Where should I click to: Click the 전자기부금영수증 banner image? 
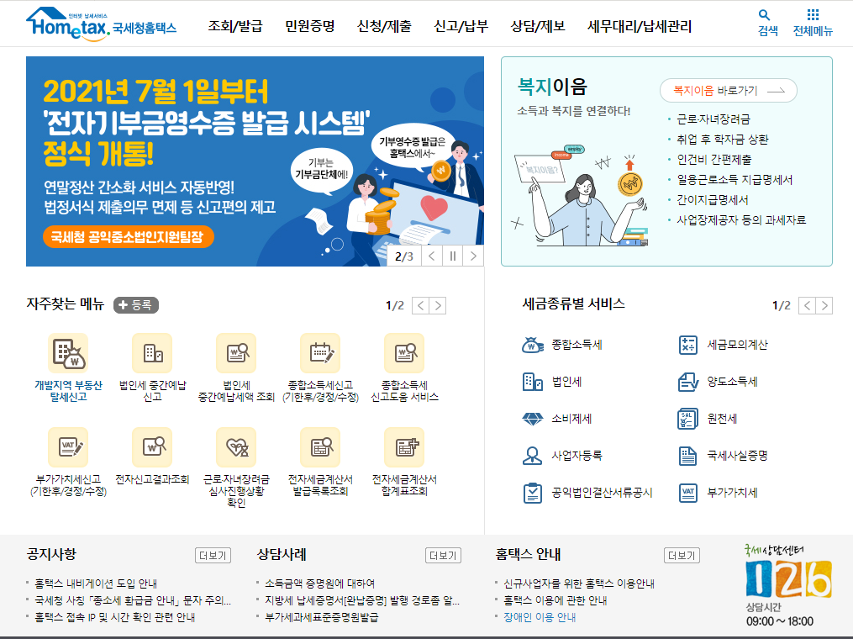click(x=255, y=161)
